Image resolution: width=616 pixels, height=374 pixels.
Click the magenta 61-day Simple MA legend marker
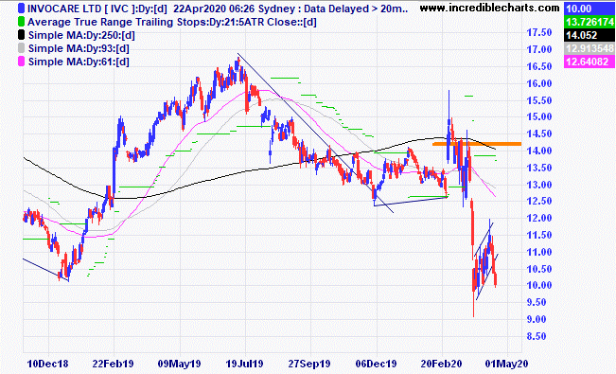click(21, 62)
